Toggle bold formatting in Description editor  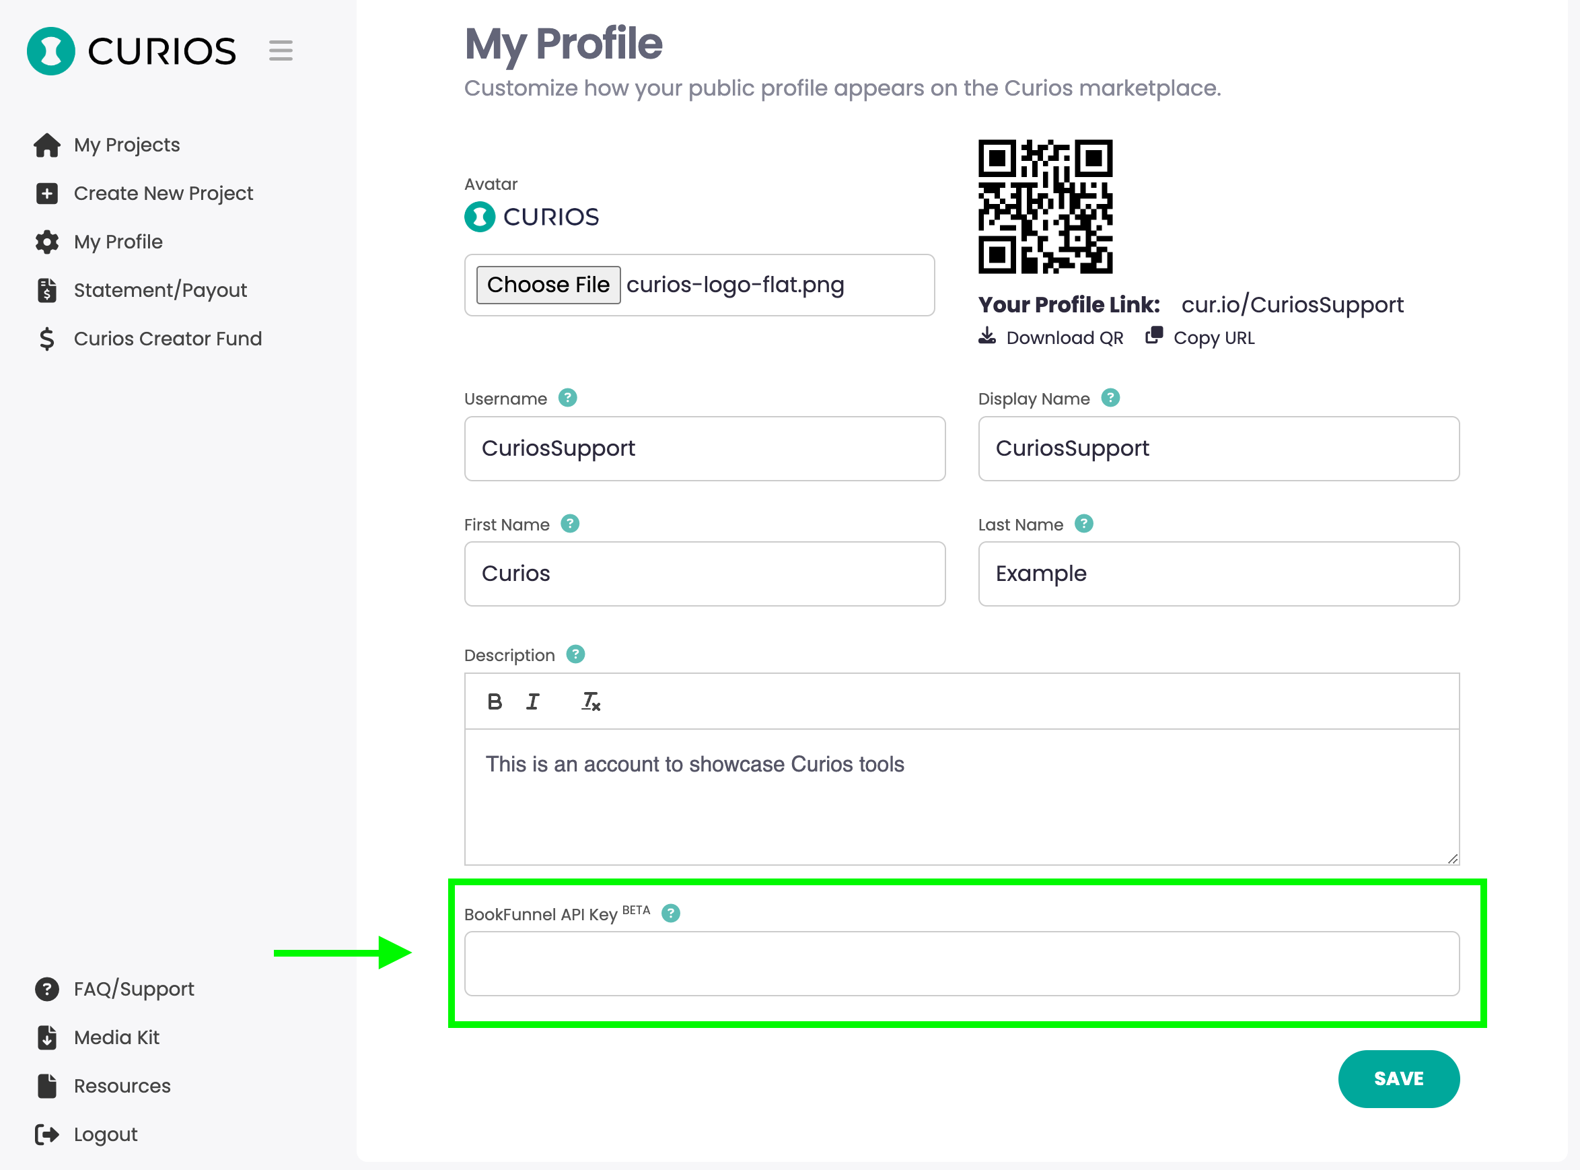(x=495, y=702)
